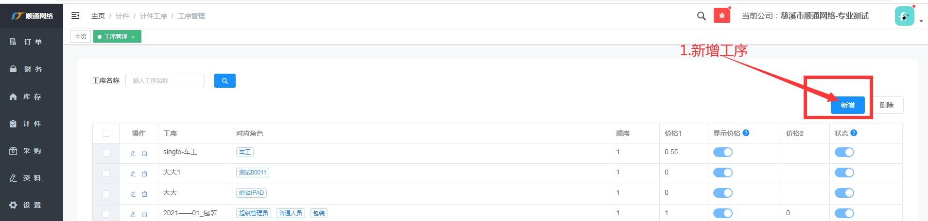Click the blue search button beside the process name field
928x221 pixels.
pyautogui.click(x=224, y=81)
